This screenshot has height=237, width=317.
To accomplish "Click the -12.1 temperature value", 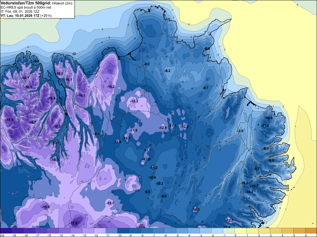I will coord(230,220).
